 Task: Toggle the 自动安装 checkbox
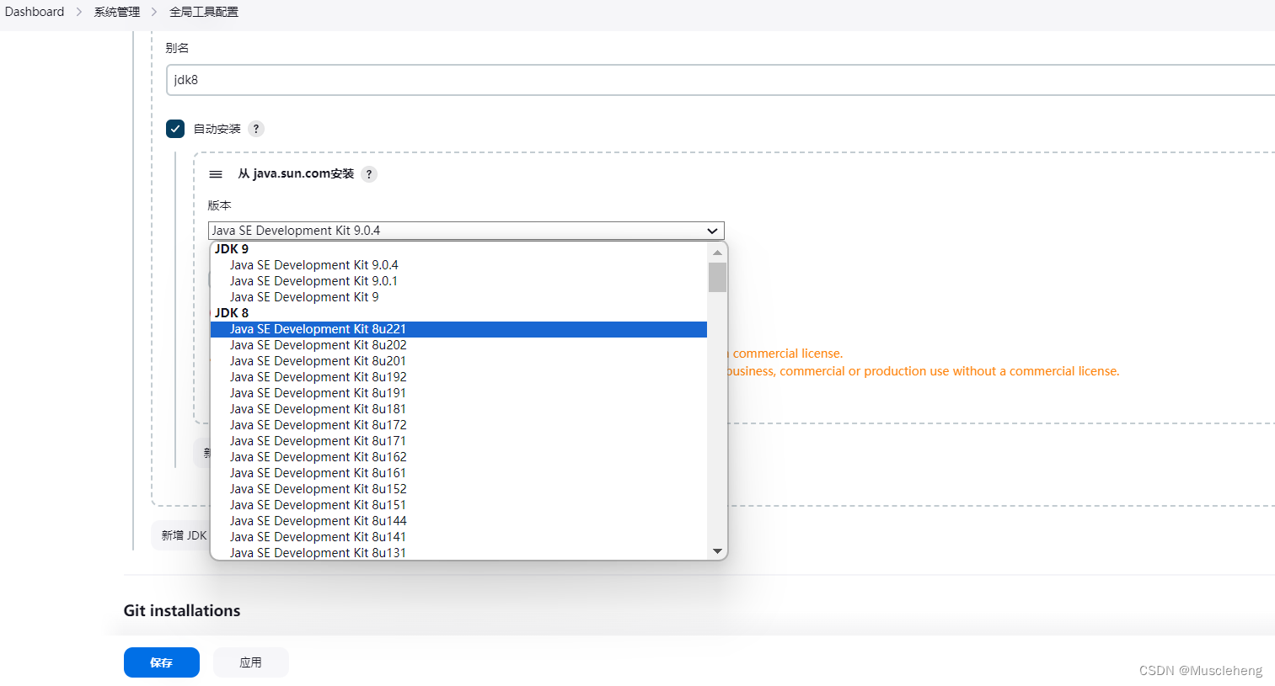(x=175, y=129)
